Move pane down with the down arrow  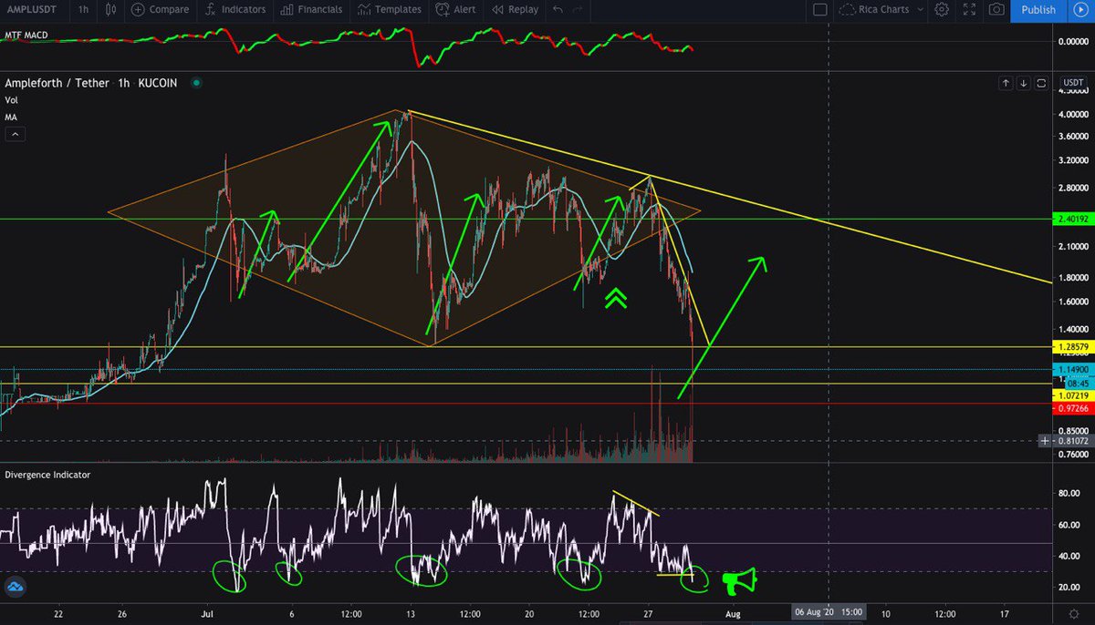coord(1023,83)
